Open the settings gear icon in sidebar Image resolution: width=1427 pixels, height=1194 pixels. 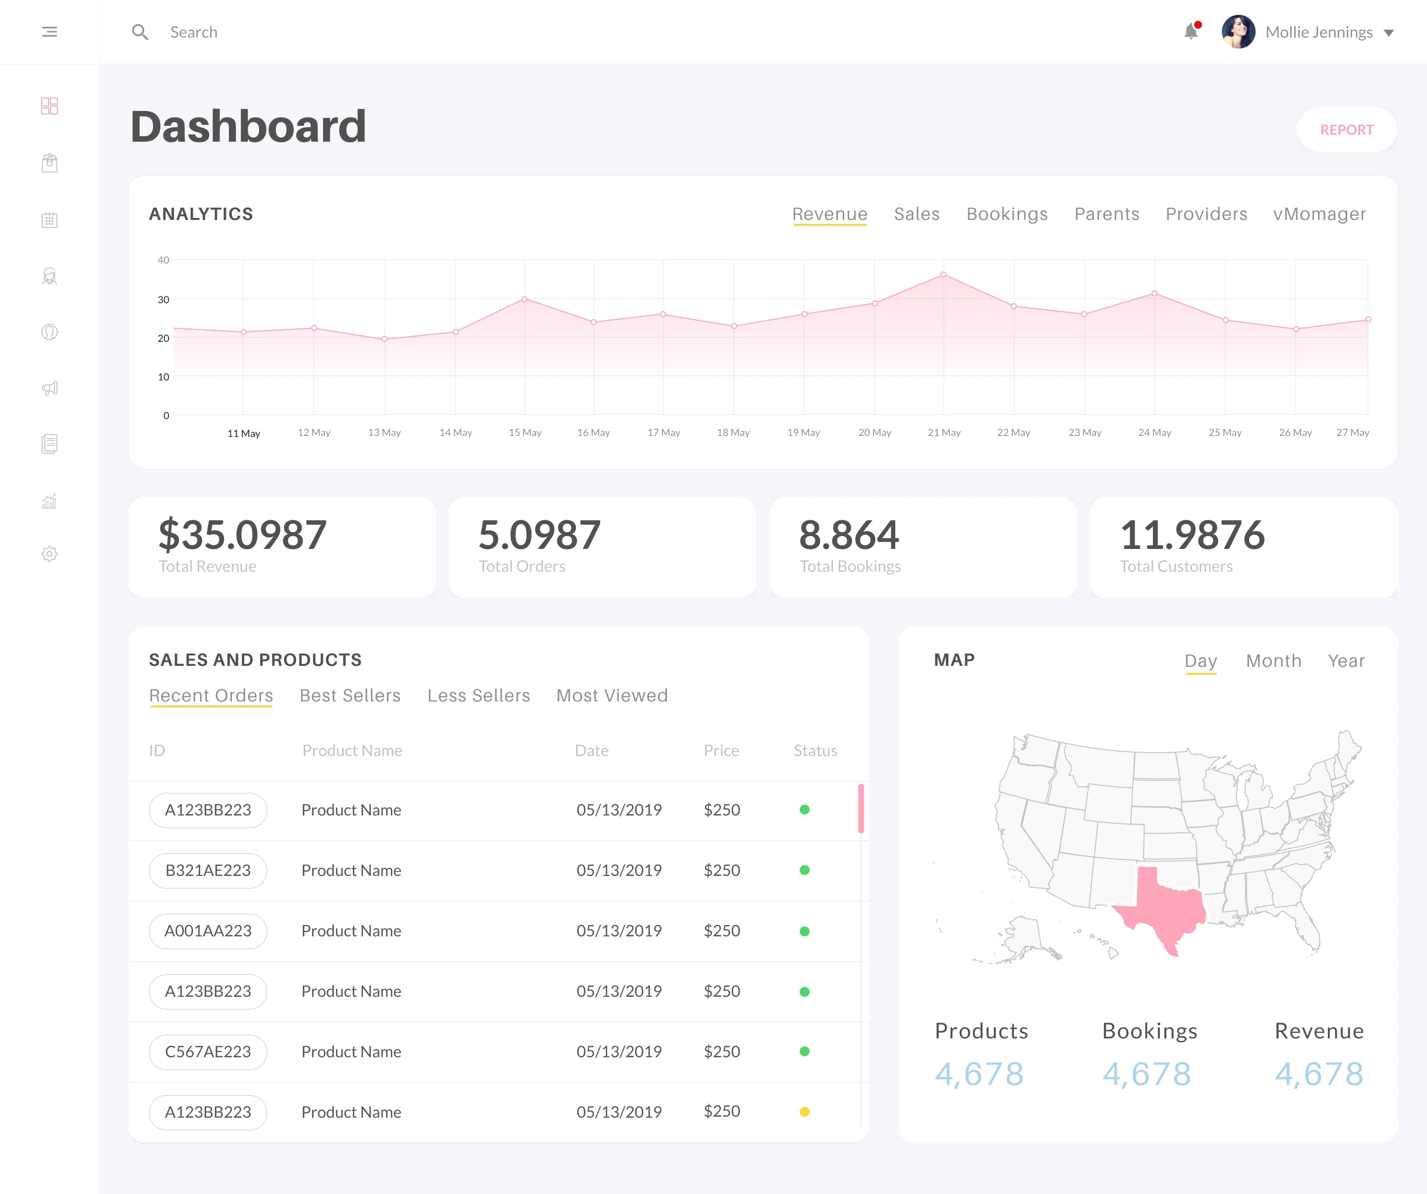click(49, 553)
